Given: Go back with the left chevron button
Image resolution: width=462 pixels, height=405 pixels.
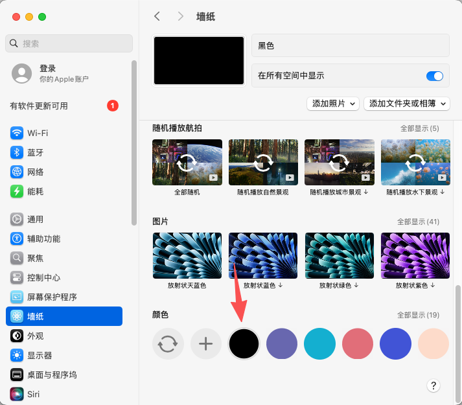Looking at the screenshot, I should click(x=157, y=16).
